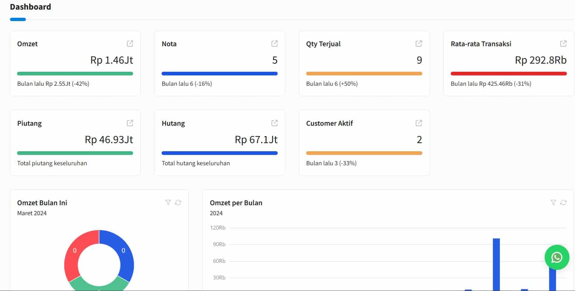Viewport: 575px width, 291px height.
Task: Filter the Omzet Bulan Ini chart
Action: pos(168,203)
